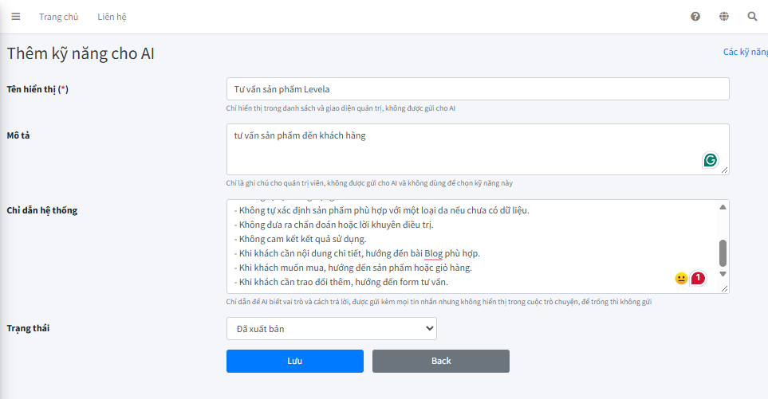Open the hamburger sidebar menu

coord(16,17)
